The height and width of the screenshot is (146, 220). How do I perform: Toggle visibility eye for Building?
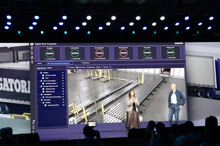(63, 73)
